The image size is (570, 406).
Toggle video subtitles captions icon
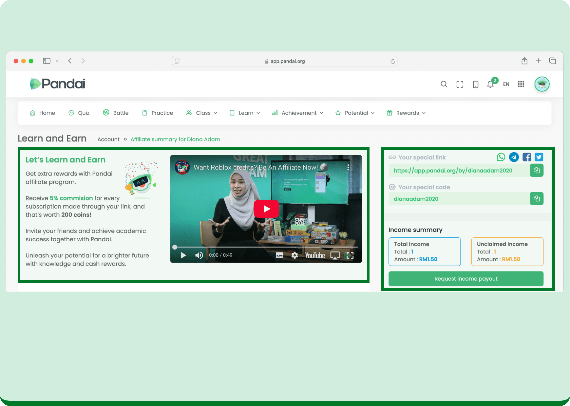(x=279, y=255)
